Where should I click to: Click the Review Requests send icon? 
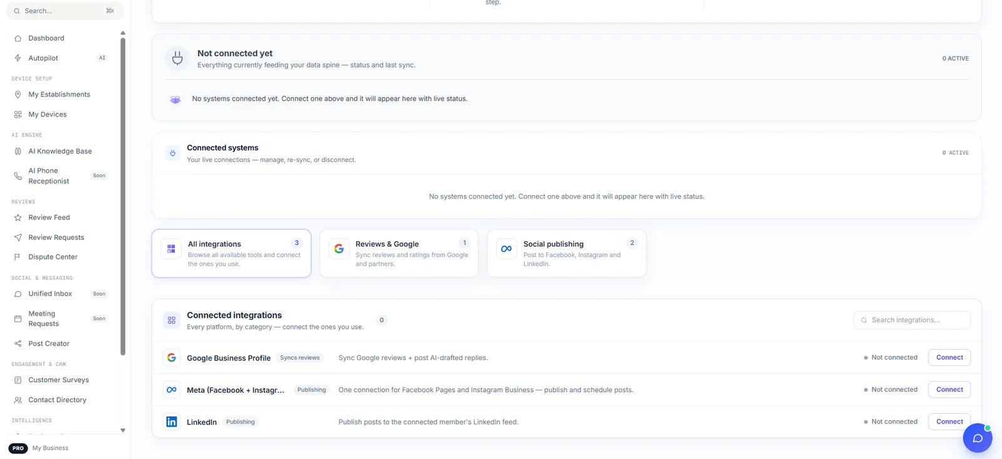[x=18, y=238]
